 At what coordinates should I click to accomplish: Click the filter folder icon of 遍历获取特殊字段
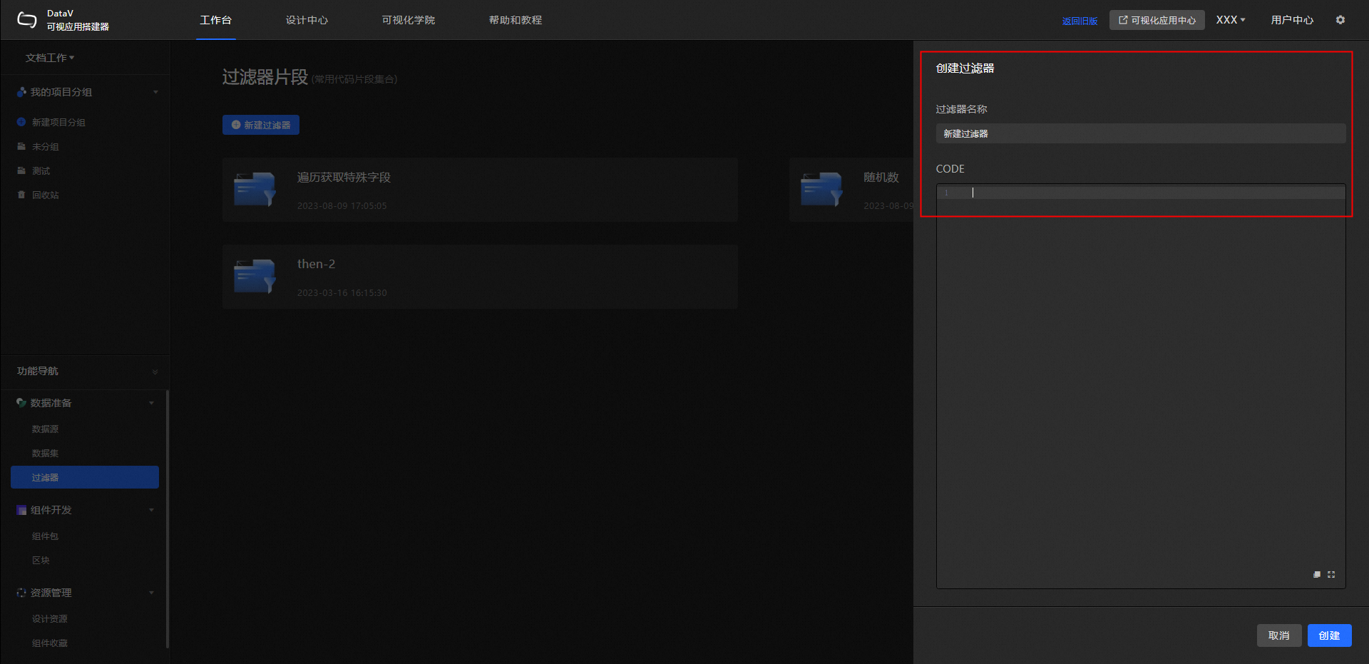255,189
